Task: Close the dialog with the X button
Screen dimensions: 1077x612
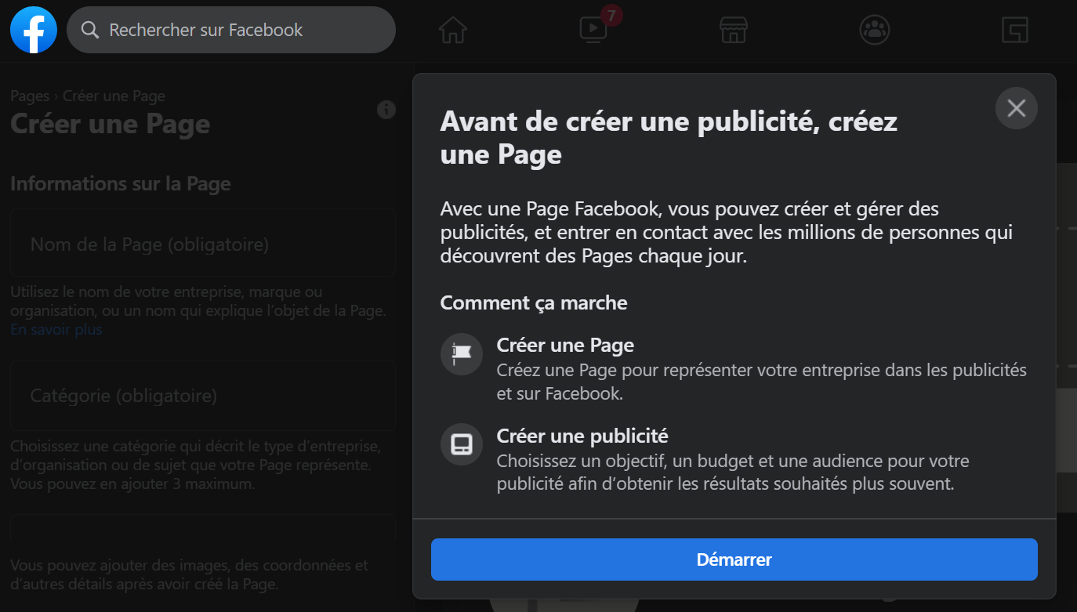Action: tap(1017, 108)
